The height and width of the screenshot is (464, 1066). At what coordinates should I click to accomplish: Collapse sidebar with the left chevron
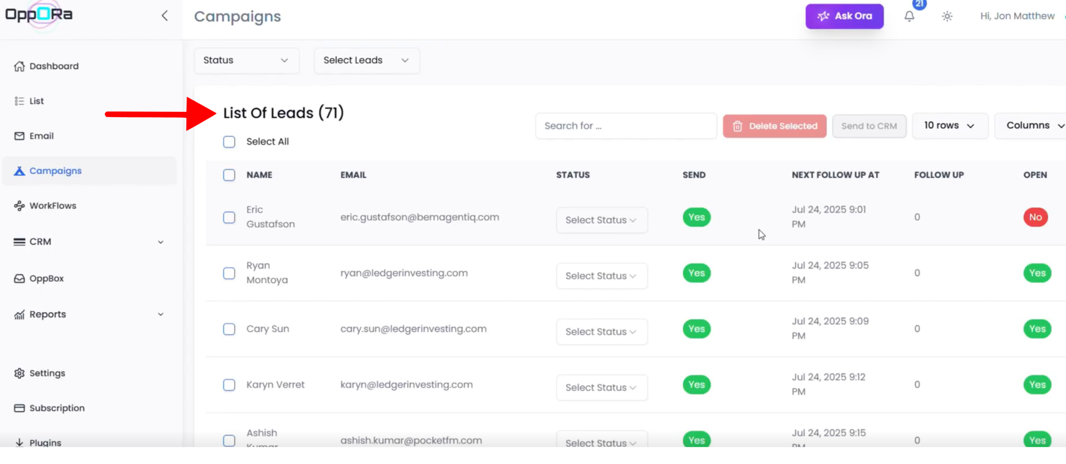pyautogui.click(x=165, y=16)
